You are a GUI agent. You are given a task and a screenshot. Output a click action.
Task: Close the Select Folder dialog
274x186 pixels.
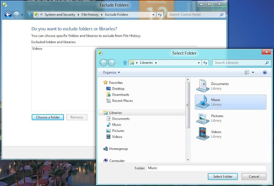[266, 52]
